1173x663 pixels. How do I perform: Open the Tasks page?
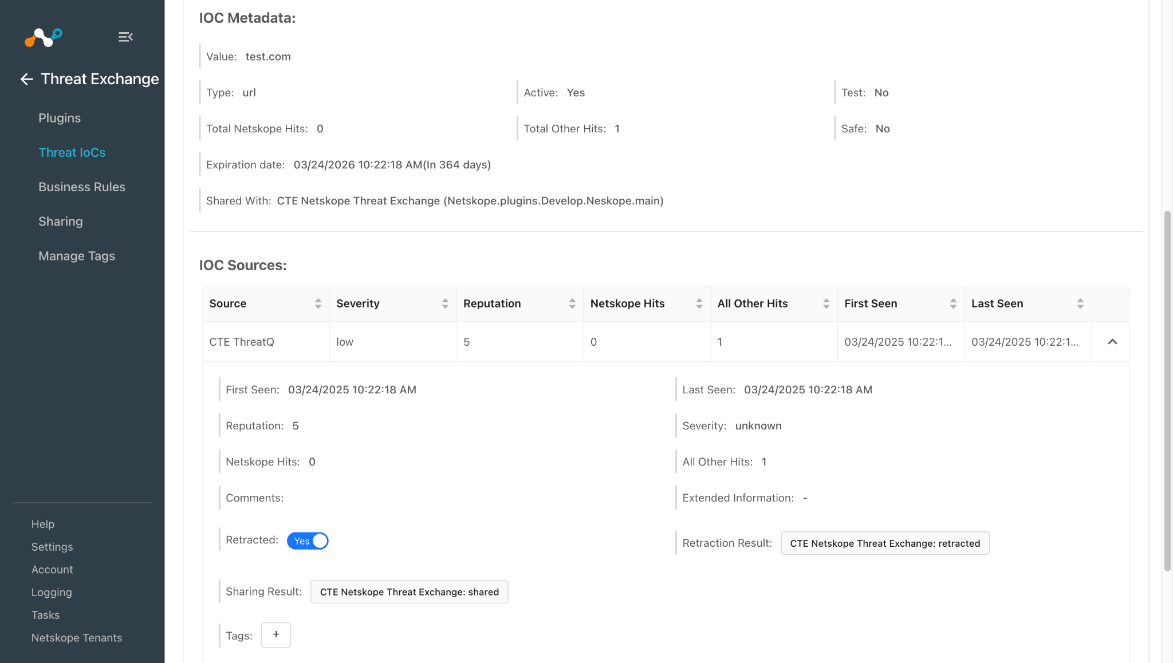click(45, 615)
